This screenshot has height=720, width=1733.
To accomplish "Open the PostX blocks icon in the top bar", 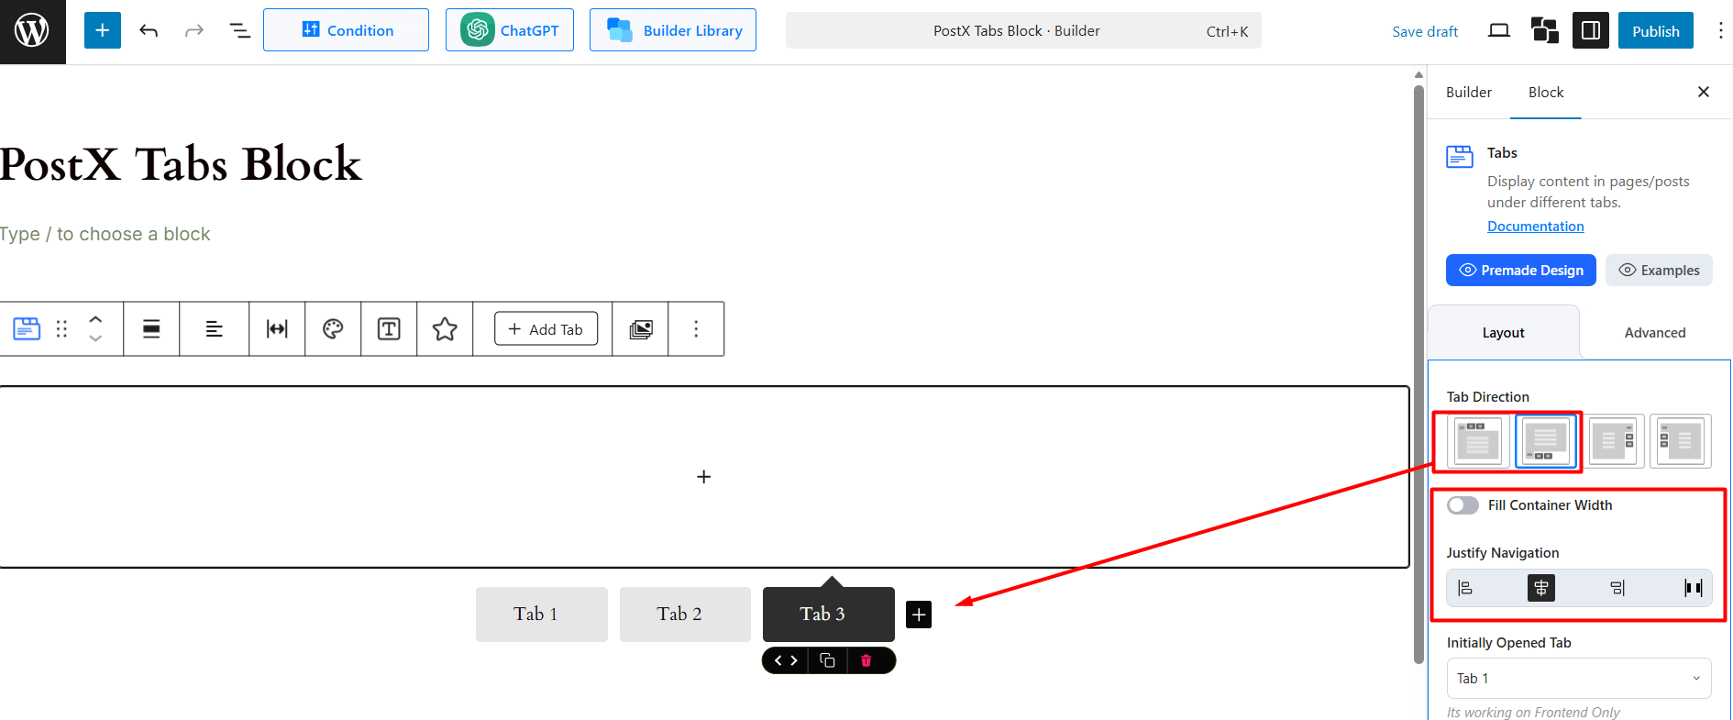I will click(1545, 30).
